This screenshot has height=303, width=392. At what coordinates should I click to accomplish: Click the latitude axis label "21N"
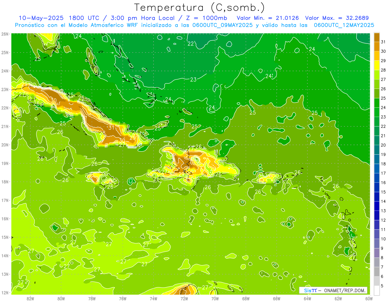click(x=5, y=126)
